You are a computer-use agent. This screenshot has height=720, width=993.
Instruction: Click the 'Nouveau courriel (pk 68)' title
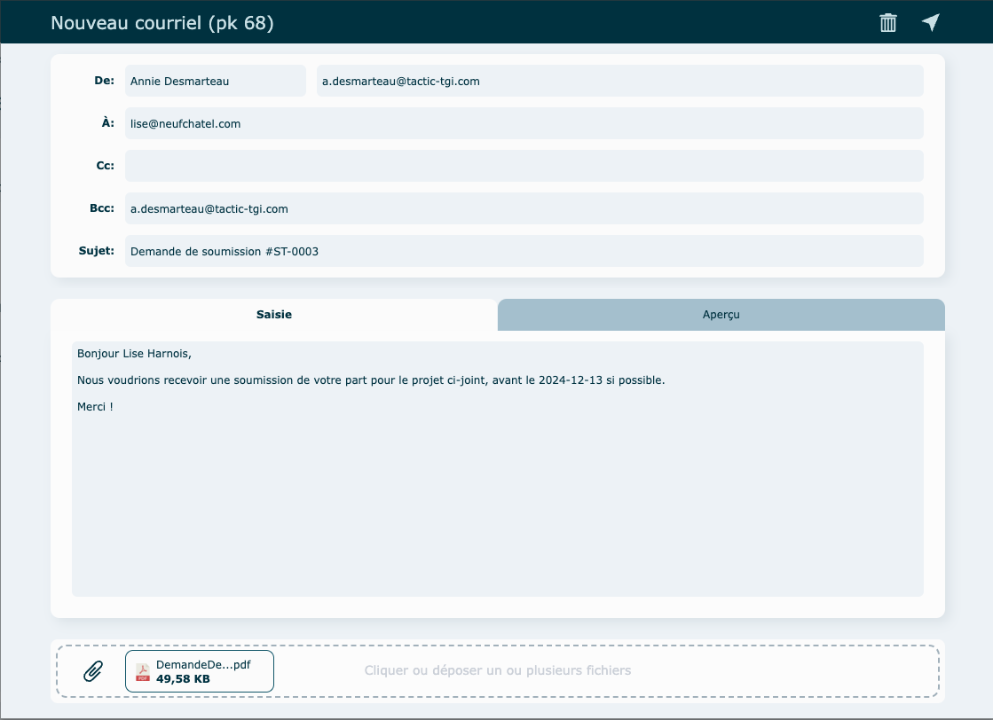coord(162,23)
